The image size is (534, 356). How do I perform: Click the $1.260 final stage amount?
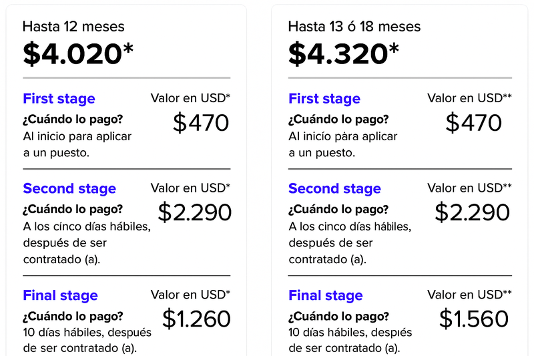(196, 319)
